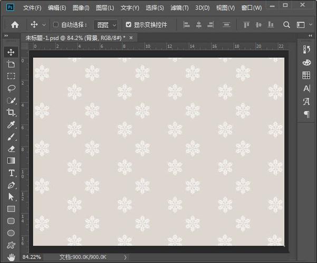This screenshot has height=263, width=317.
Task: Select the Hand tool
Action: (11, 257)
